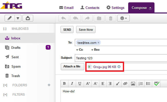Expand the FOLDERS section
167x102 pixels.
point(5,85)
